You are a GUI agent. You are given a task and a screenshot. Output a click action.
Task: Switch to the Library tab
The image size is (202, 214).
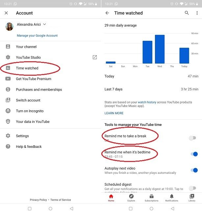click(192, 198)
